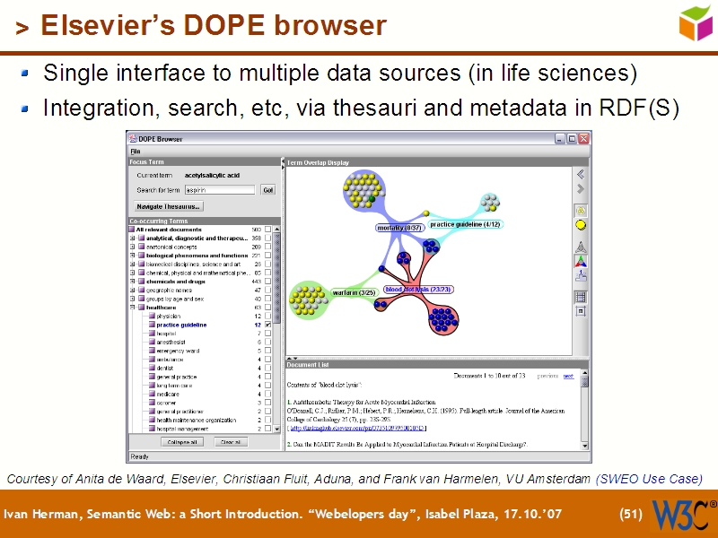Select the forward navigation arrow on the right toolbar
718x538 pixels.
581,187
